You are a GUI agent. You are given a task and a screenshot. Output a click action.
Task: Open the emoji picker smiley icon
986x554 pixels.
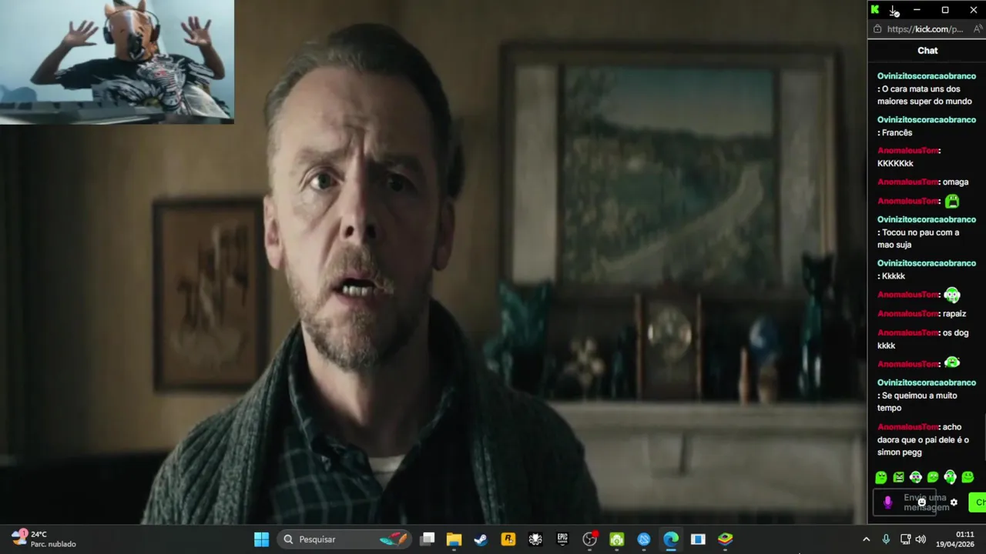921,502
